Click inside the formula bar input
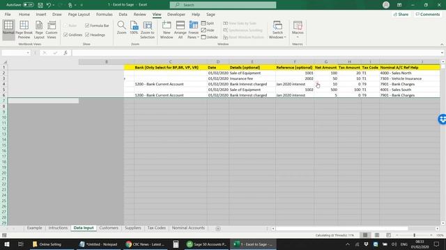The image size is (446, 250). [x=255, y=53]
